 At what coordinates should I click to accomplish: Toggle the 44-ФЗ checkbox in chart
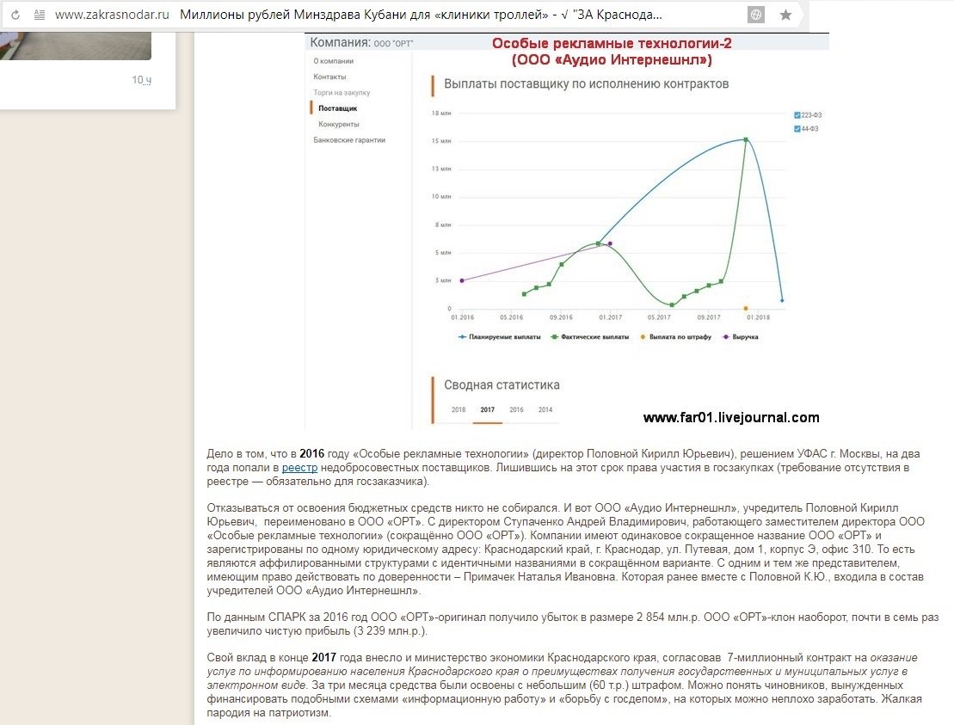coord(797,129)
